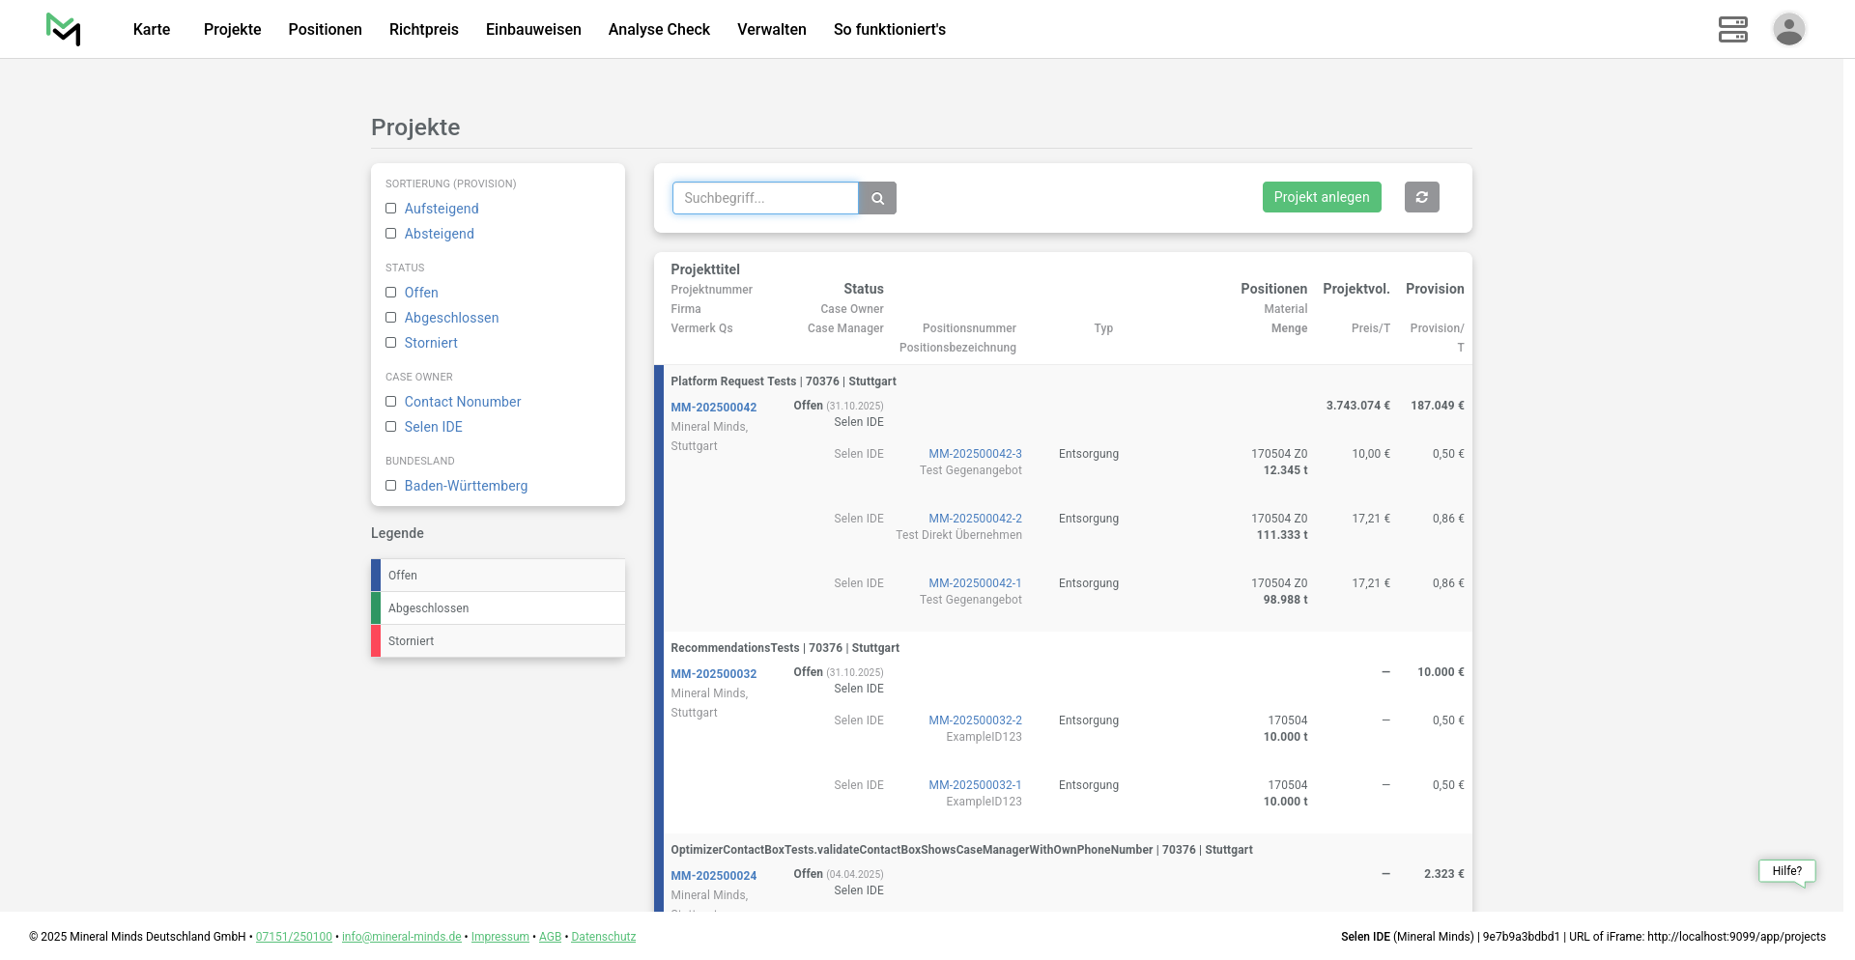Check the Absteigend sorting option
This screenshot has height=960, width=1855.
click(x=391, y=234)
